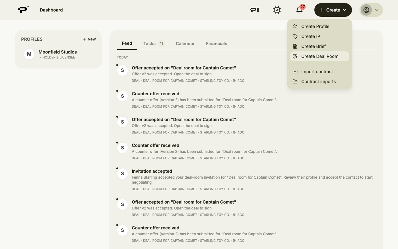Click the tag icon beside Create IP
This screenshot has width=398, height=249.
tap(295, 36)
